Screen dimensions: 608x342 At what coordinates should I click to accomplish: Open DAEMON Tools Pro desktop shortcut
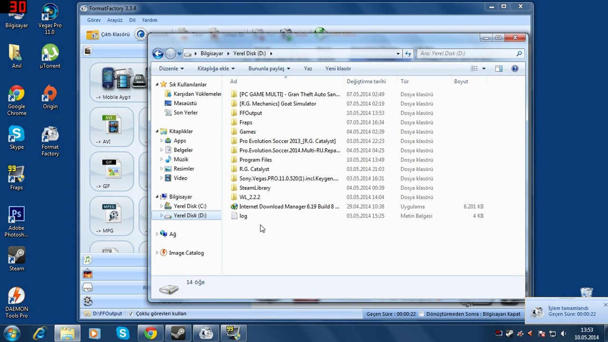point(17,303)
